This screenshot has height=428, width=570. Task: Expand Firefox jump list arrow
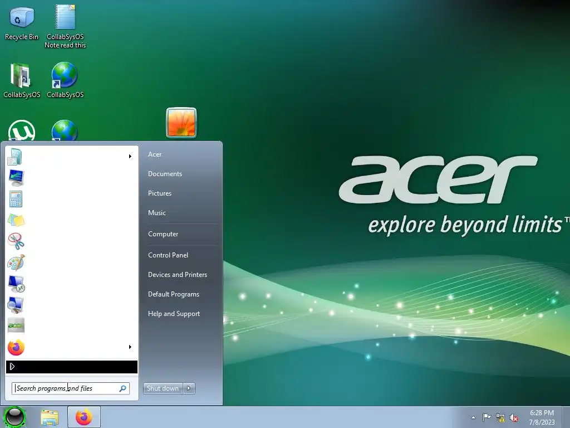point(130,347)
